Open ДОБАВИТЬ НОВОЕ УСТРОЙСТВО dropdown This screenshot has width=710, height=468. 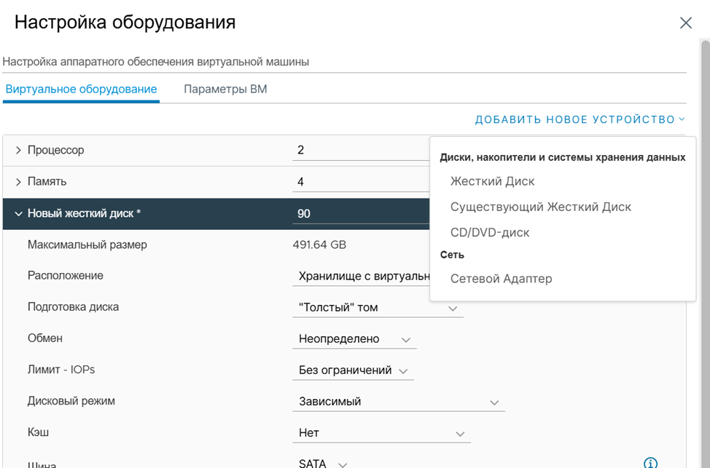point(580,120)
